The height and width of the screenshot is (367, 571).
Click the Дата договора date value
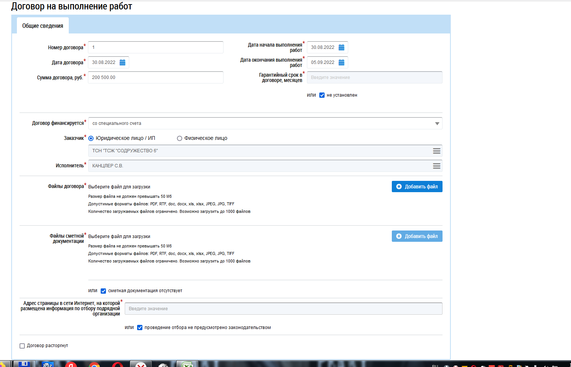(104, 62)
